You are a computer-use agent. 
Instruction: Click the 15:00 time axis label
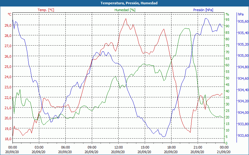pyautogui.click(x=145, y=148)
